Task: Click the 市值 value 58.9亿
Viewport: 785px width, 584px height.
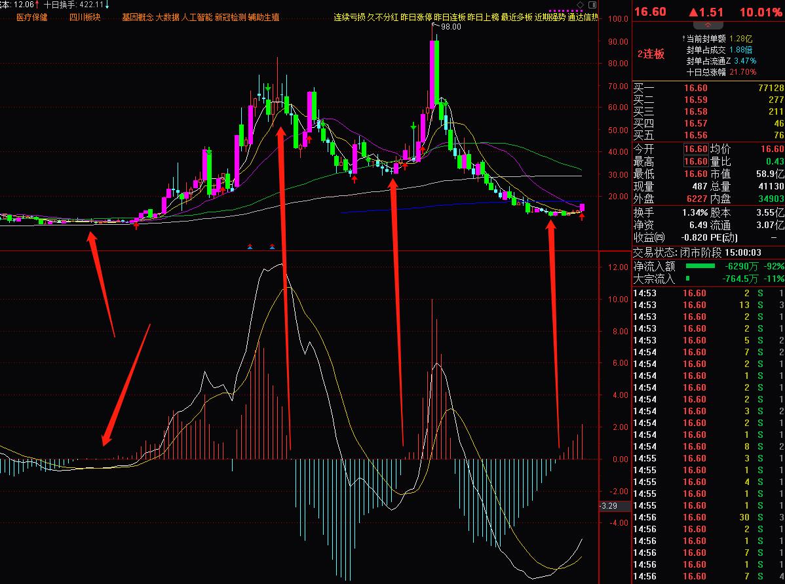Action: pos(770,174)
